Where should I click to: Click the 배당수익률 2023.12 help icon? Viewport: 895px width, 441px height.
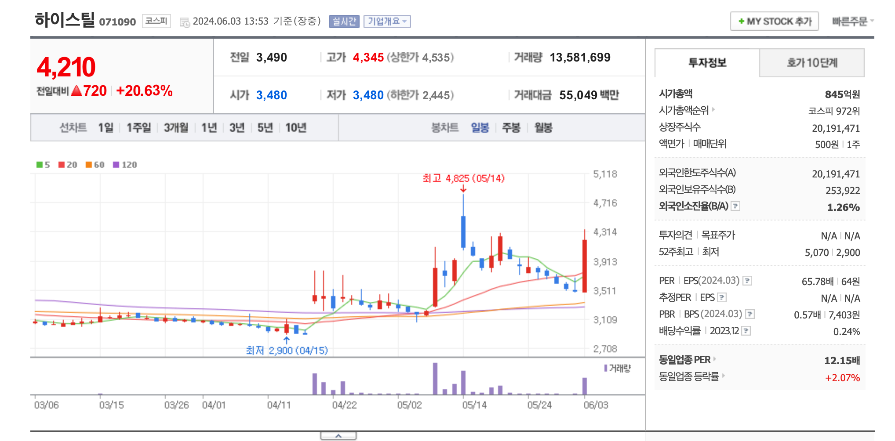coord(746,331)
